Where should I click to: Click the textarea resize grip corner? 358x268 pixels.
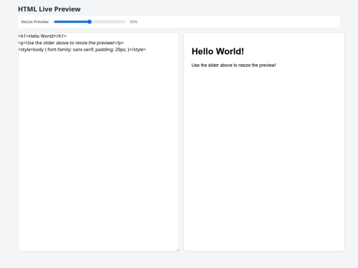click(x=177, y=249)
